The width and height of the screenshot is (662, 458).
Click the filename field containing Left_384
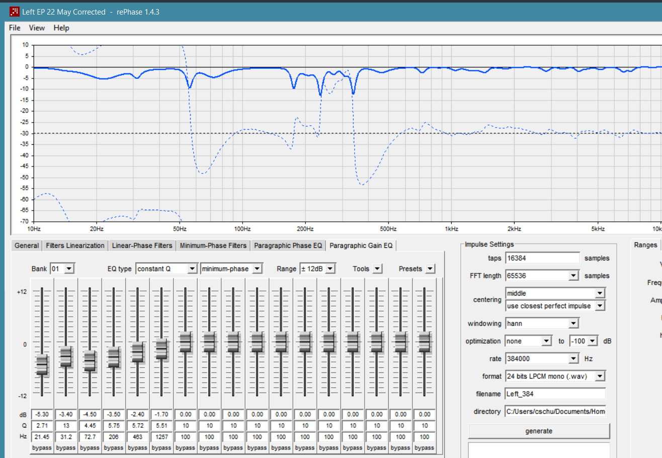[555, 394]
